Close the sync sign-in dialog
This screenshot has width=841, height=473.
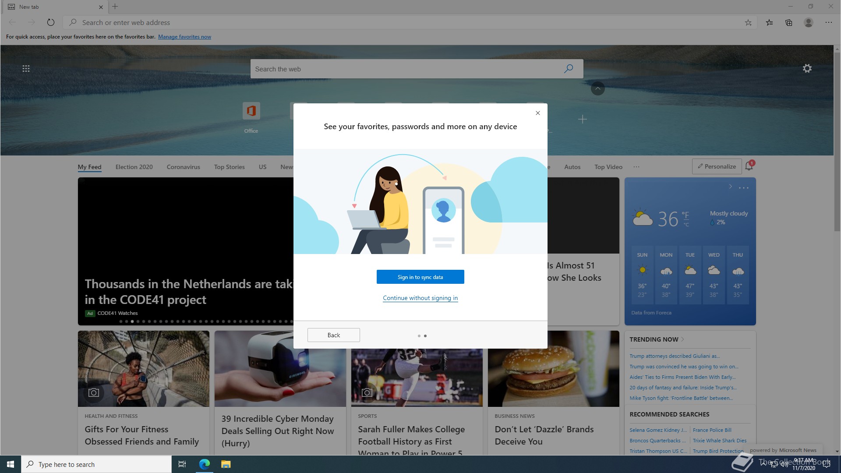click(538, 113)
